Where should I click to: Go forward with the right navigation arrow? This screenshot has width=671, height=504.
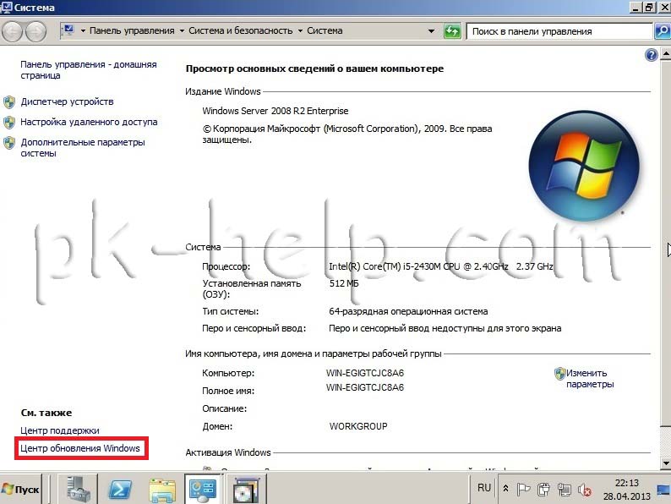coord(36,31)
